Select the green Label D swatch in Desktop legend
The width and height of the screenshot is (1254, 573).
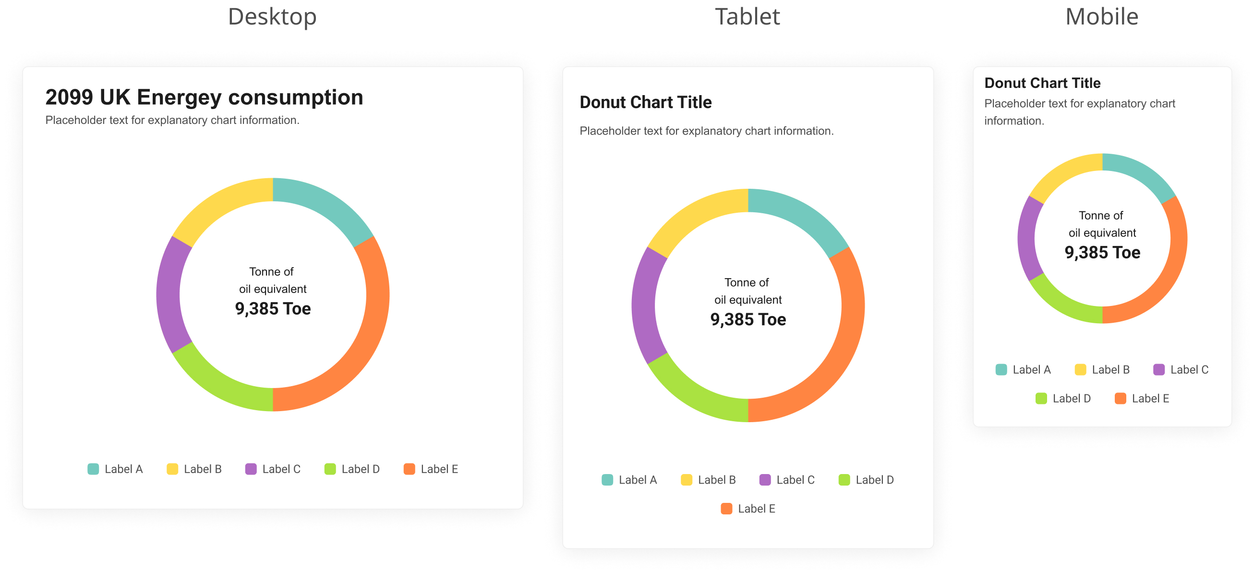330,469
